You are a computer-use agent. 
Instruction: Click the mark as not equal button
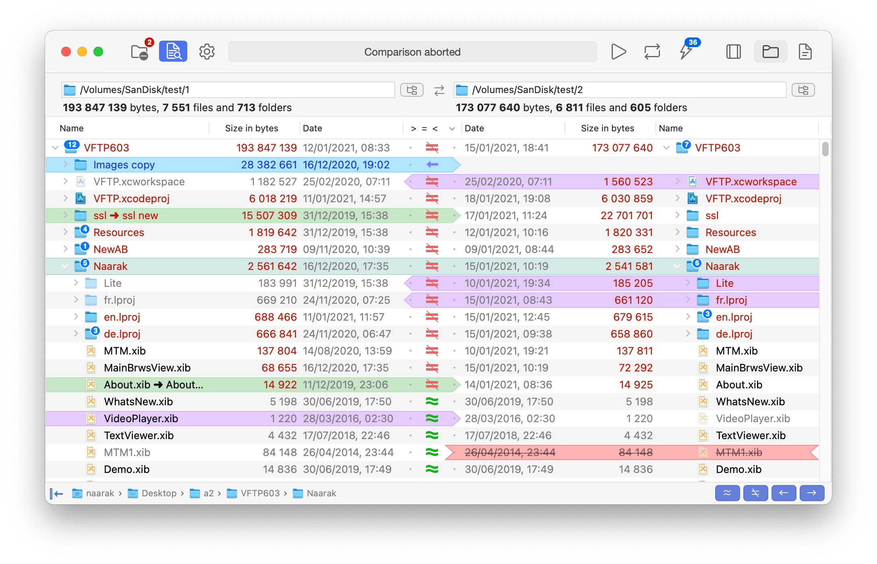755,493
